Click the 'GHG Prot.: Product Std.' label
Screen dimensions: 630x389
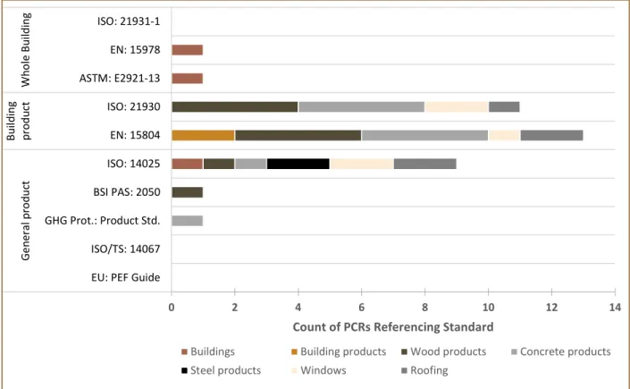coord(103,221)
